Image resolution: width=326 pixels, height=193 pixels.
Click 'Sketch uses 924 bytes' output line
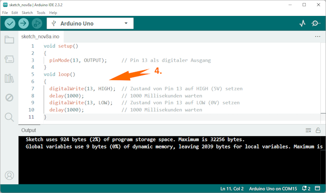point(135,139)
